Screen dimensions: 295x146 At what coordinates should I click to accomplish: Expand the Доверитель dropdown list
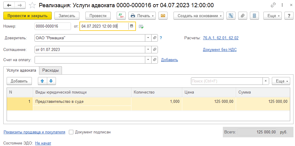coord(148,38)
